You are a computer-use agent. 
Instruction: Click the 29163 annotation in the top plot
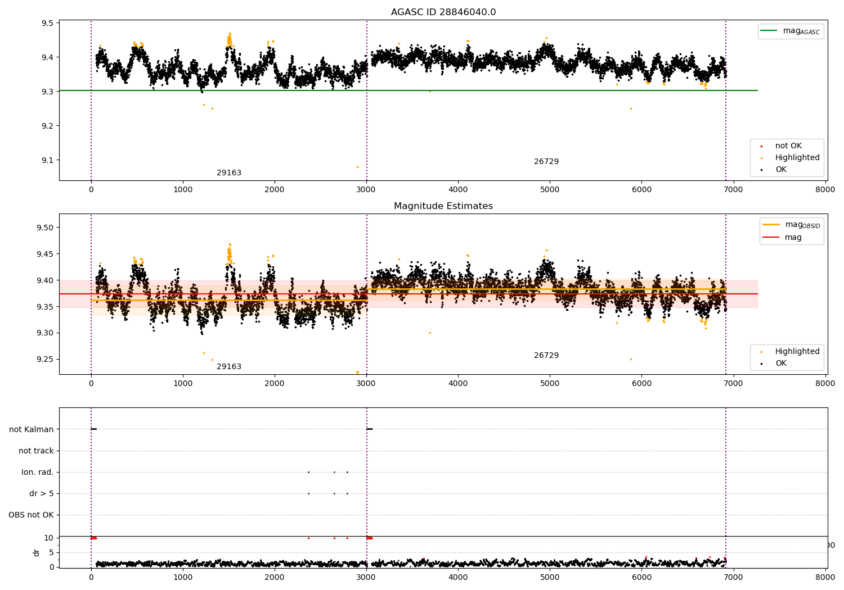pyautogui.click(x=229, y=173)
